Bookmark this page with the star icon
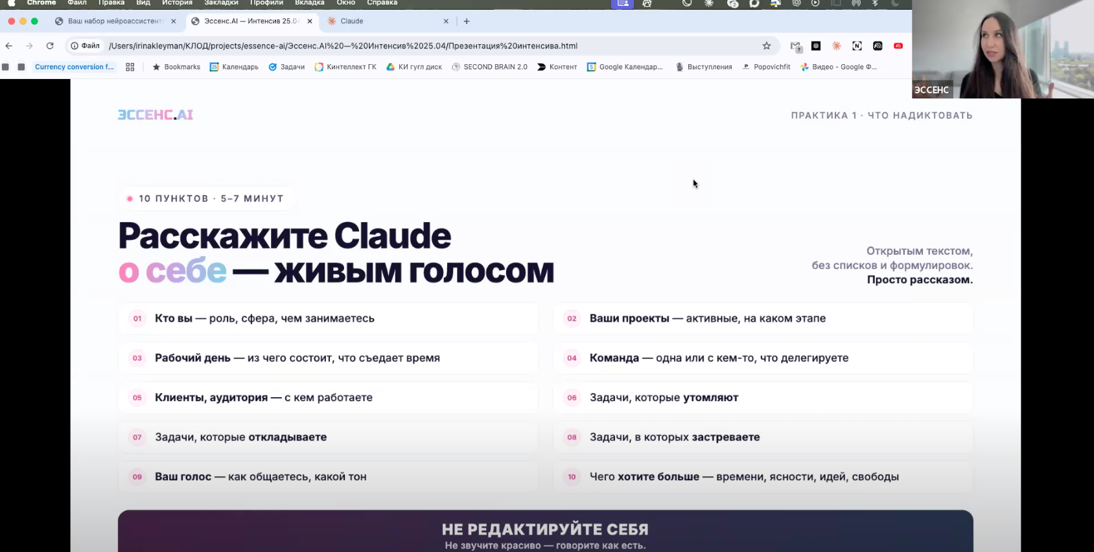1094x552 pixels. [767, 46]
